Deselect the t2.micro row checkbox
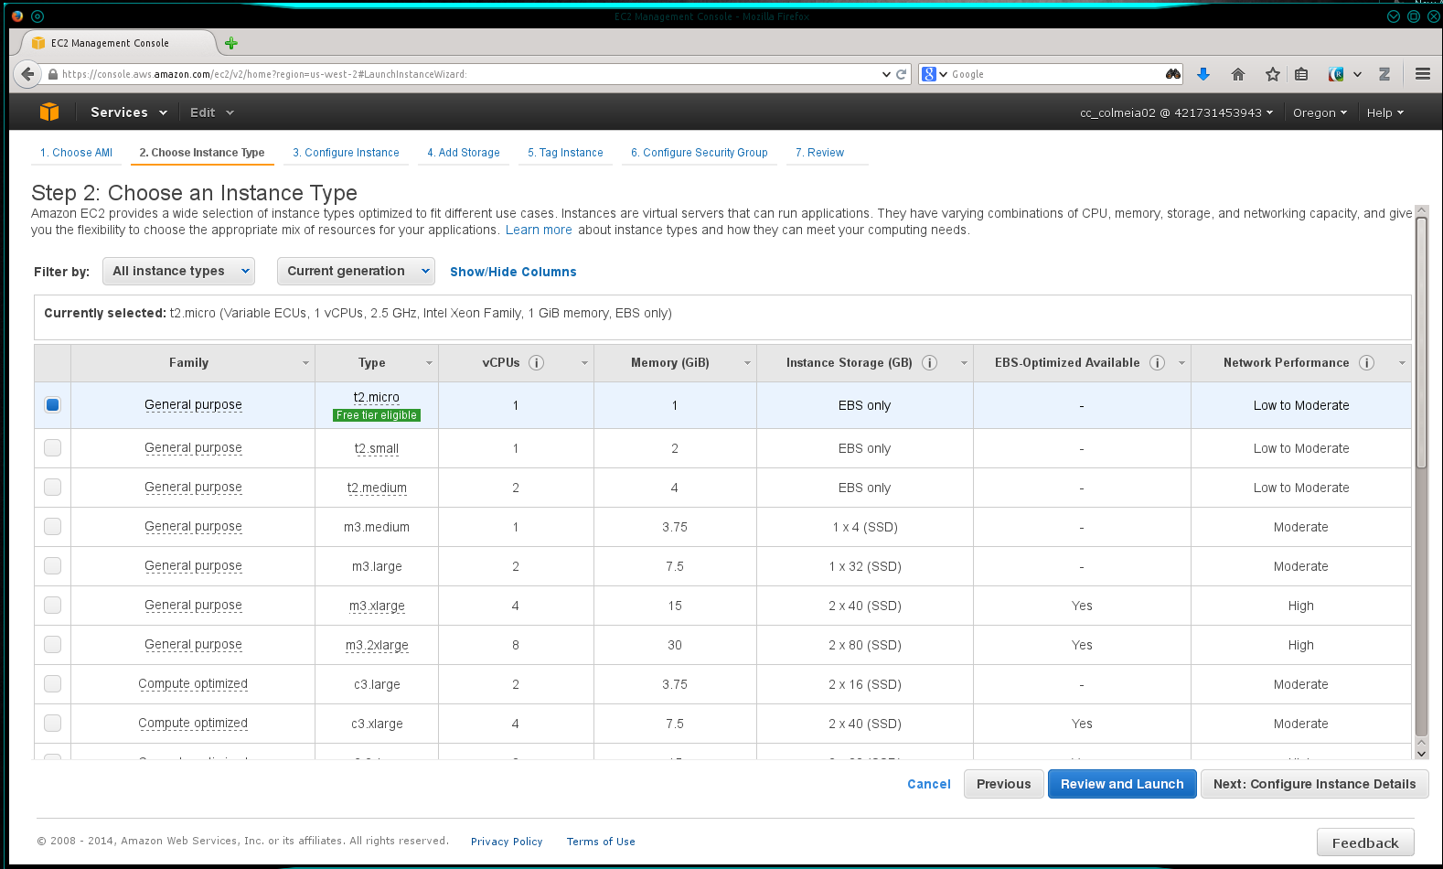 (53, 405)
